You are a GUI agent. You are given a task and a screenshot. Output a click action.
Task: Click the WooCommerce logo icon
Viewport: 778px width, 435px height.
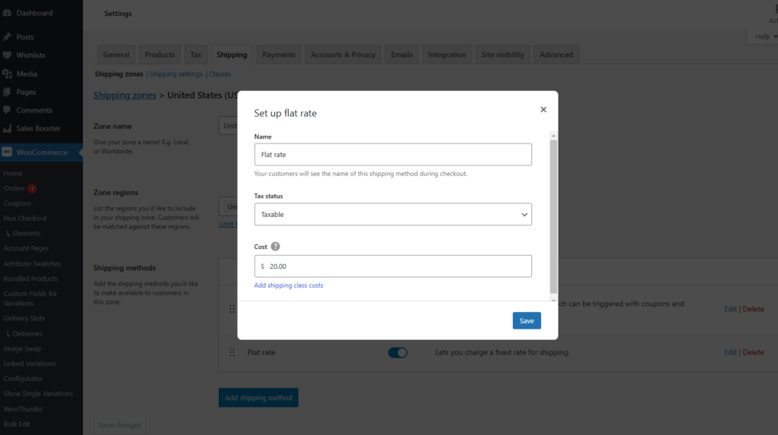tap(7, 153)
